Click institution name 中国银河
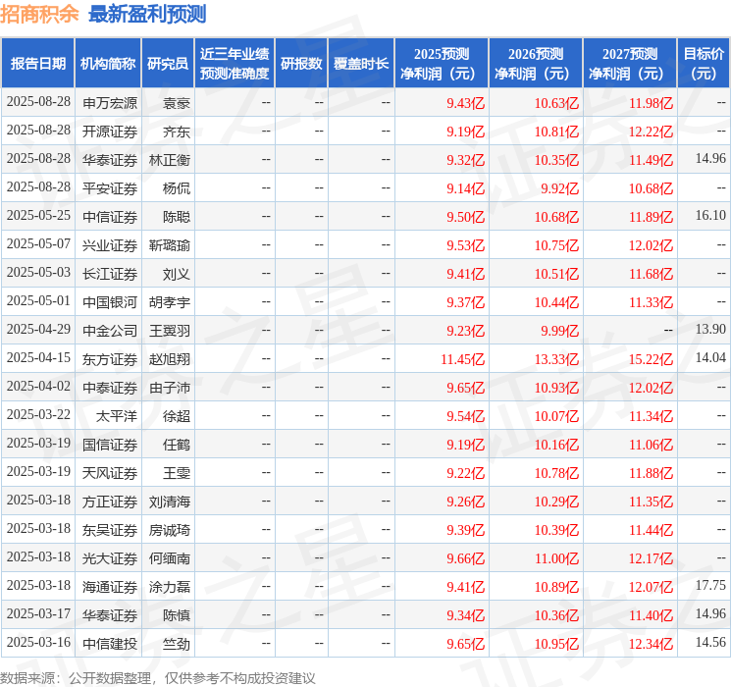 tap(110, 301)
